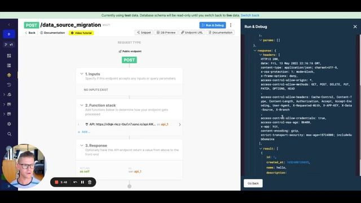361x203 pixels.
Task: Collapse the 1. Inputs section
Action: pos(81,74)
